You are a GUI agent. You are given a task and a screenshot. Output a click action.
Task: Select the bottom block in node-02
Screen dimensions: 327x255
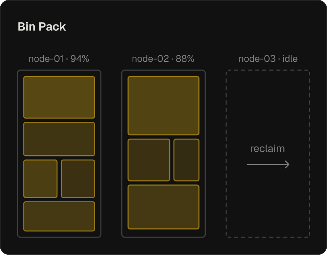coord(163,207)
